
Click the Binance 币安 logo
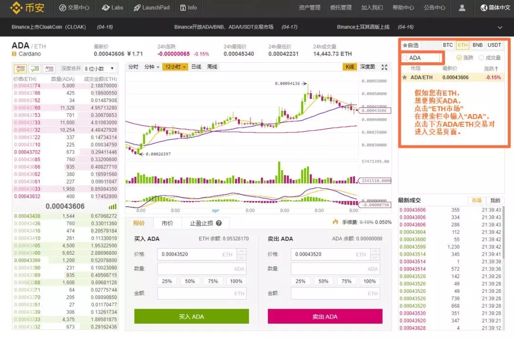27,8
